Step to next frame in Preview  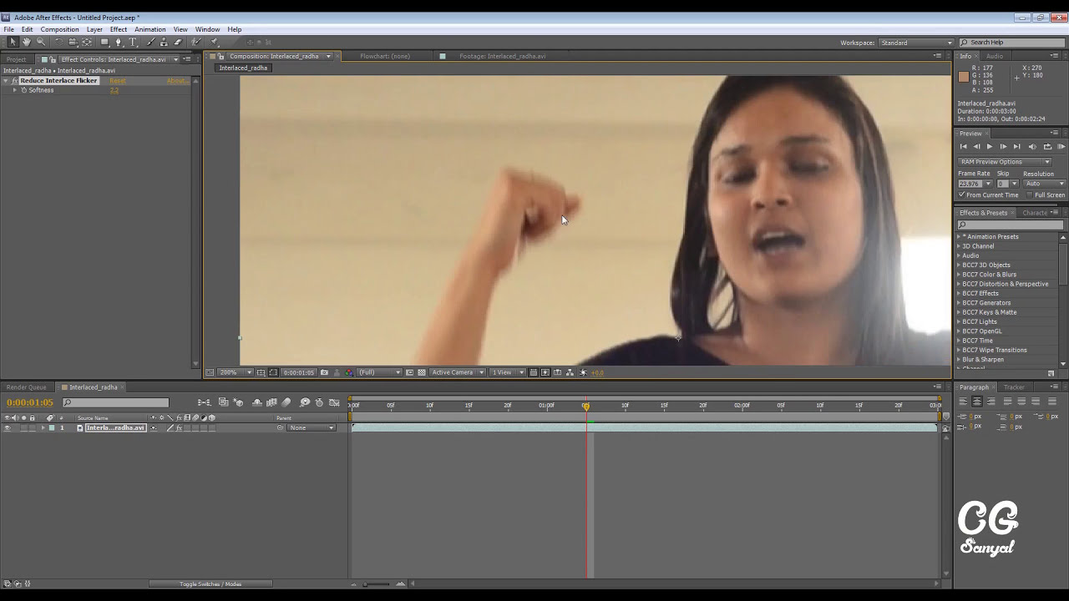pos(1003,146)
